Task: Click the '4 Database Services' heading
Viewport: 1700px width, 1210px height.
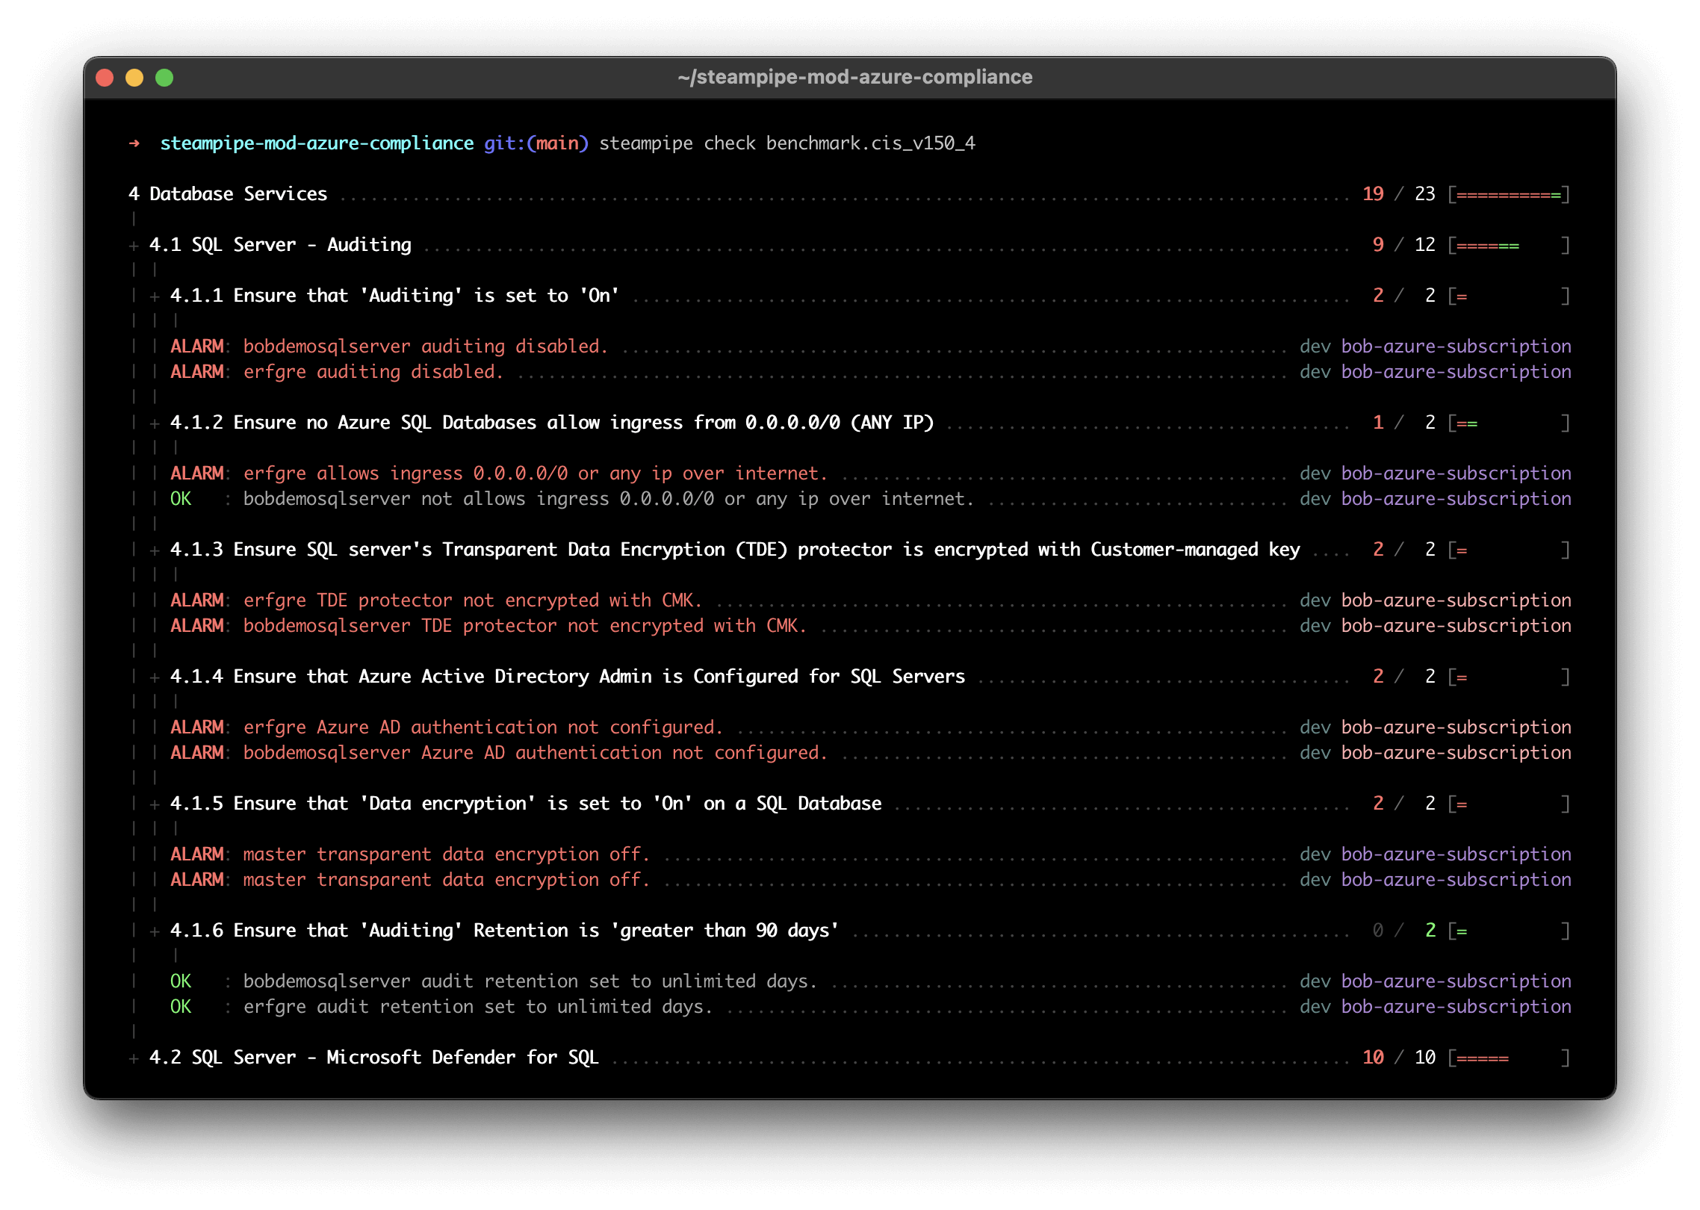Action: [228, 193]
